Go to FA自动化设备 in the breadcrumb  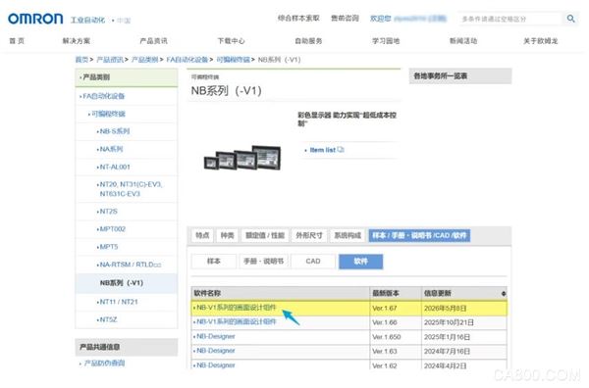(187, 60)
